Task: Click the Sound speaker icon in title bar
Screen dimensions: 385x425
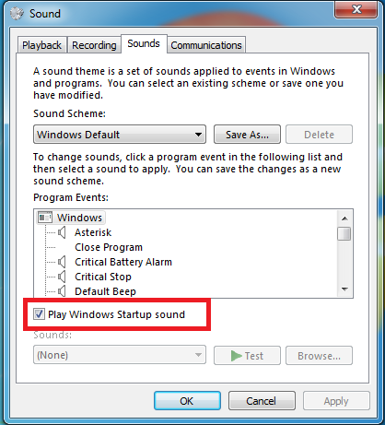Action: tap(17, 14)
